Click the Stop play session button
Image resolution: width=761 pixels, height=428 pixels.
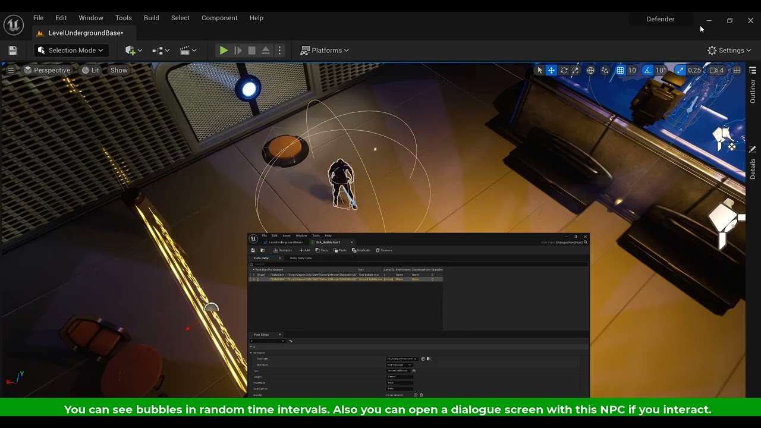coord(252,51)
